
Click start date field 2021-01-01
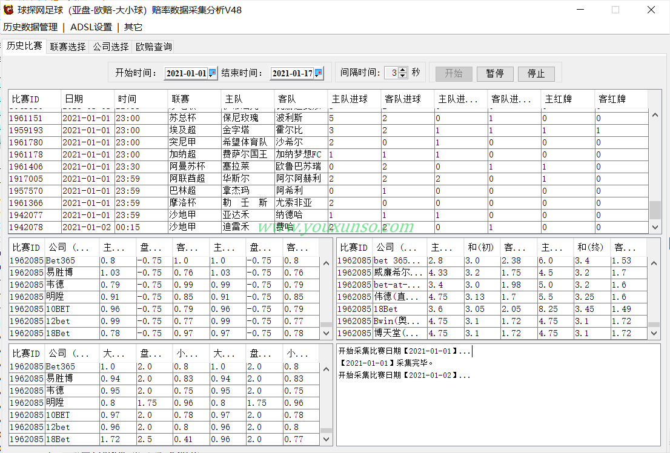[x=186, y=73]
